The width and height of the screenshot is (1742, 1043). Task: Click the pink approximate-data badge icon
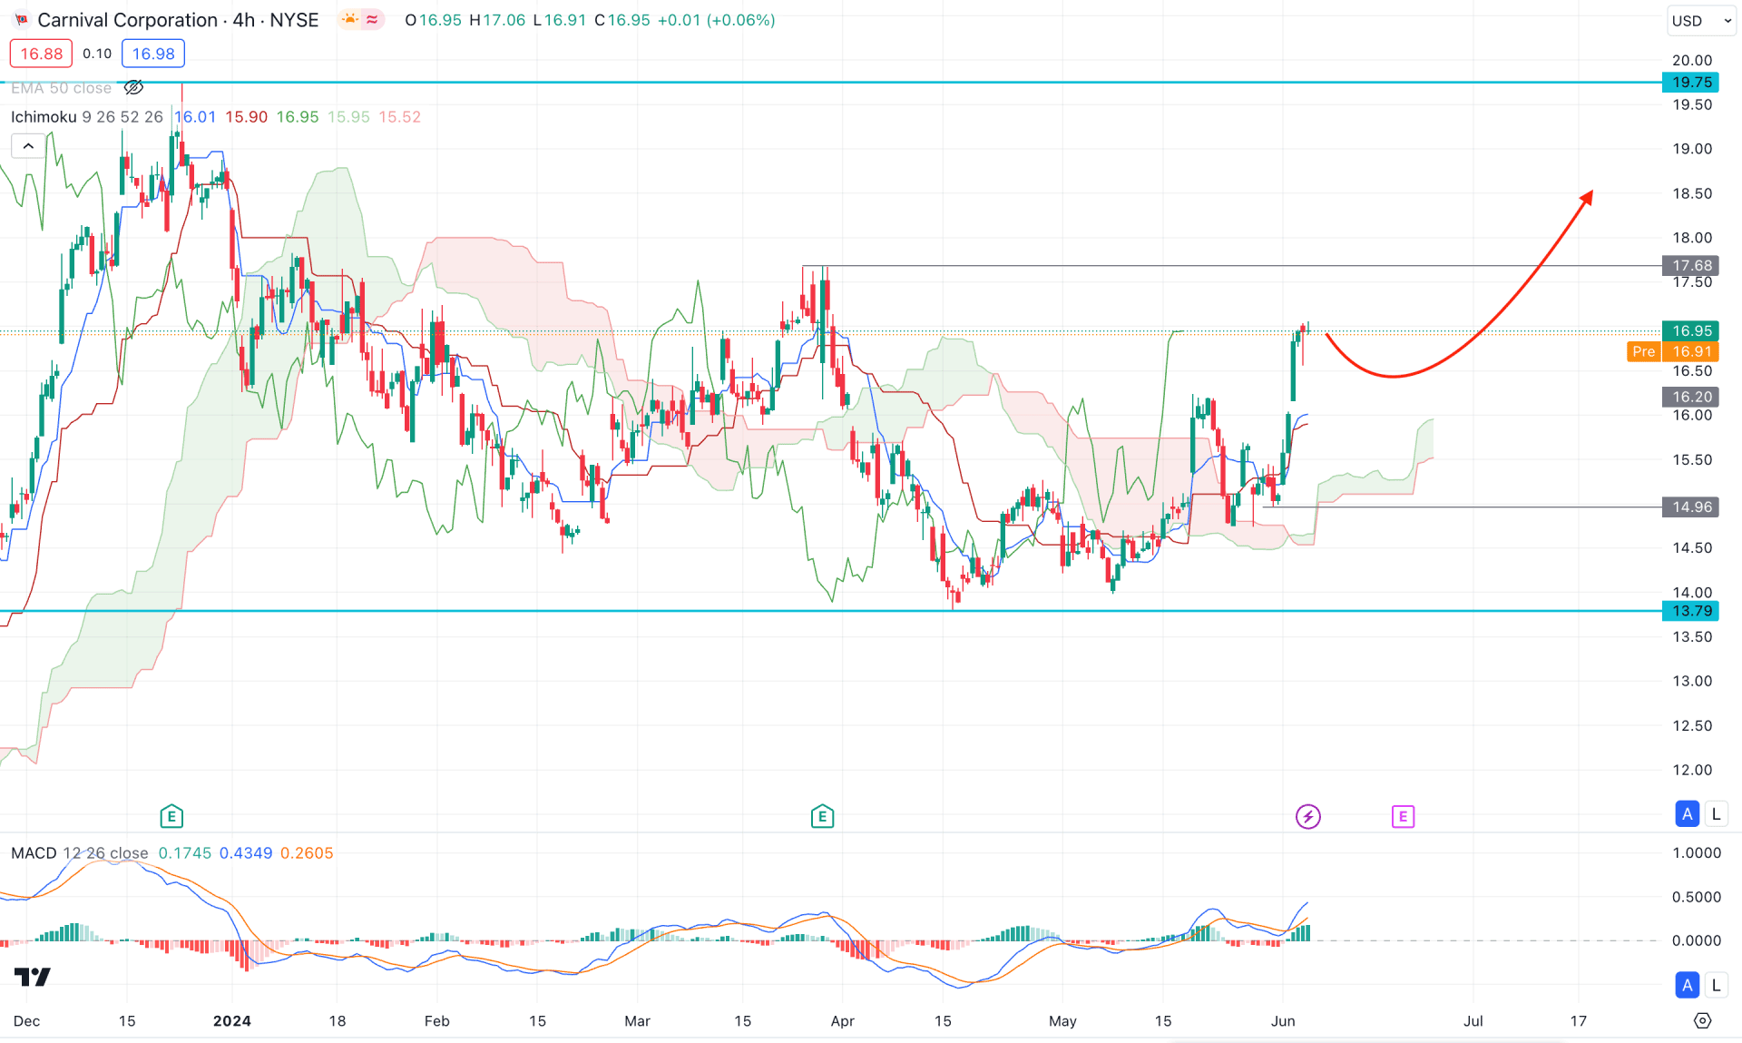(372, 19)
